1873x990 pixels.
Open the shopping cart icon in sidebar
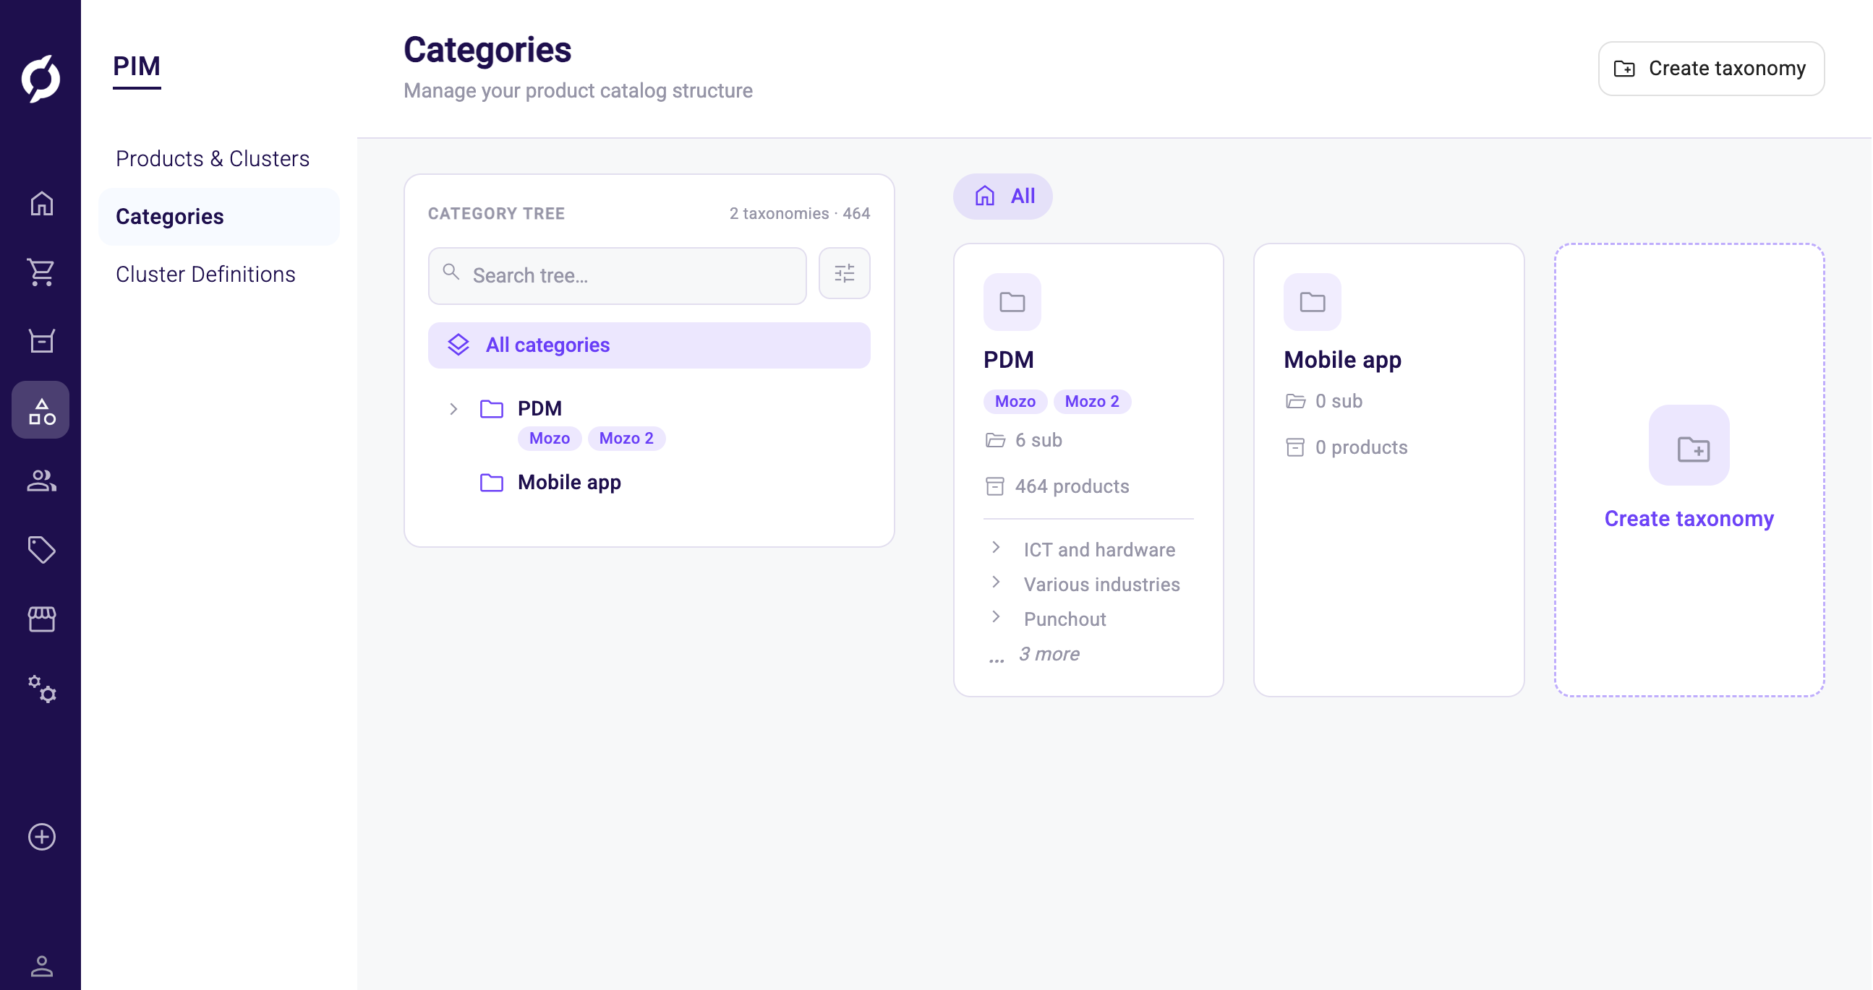41,272
